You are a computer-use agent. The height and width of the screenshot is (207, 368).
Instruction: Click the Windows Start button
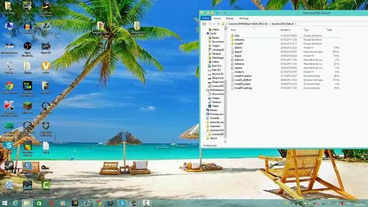(x=5, y=203)
